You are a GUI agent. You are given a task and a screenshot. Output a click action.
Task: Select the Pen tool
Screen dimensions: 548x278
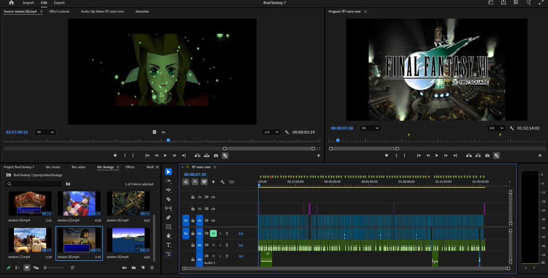[x=169, y=217]
